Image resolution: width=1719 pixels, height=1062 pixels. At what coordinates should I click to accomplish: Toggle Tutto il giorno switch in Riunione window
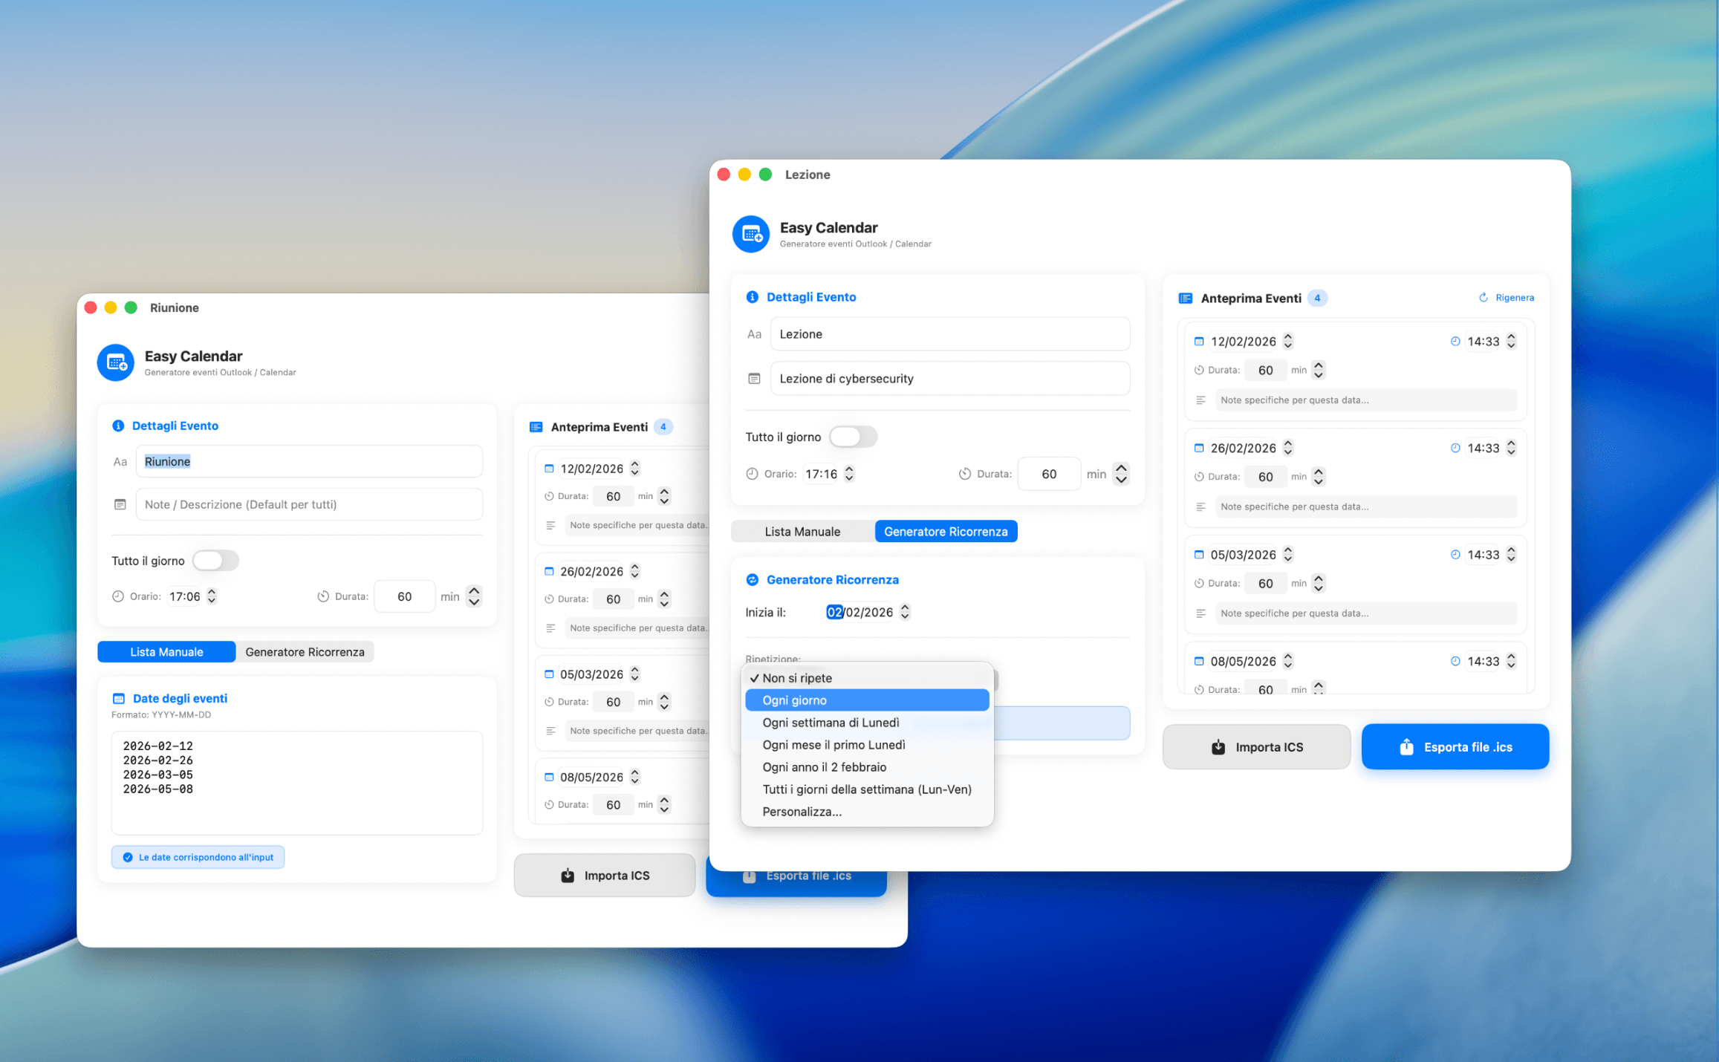(215, 561)
